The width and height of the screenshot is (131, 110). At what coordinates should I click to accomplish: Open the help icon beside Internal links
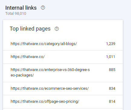tap(43, 8)
